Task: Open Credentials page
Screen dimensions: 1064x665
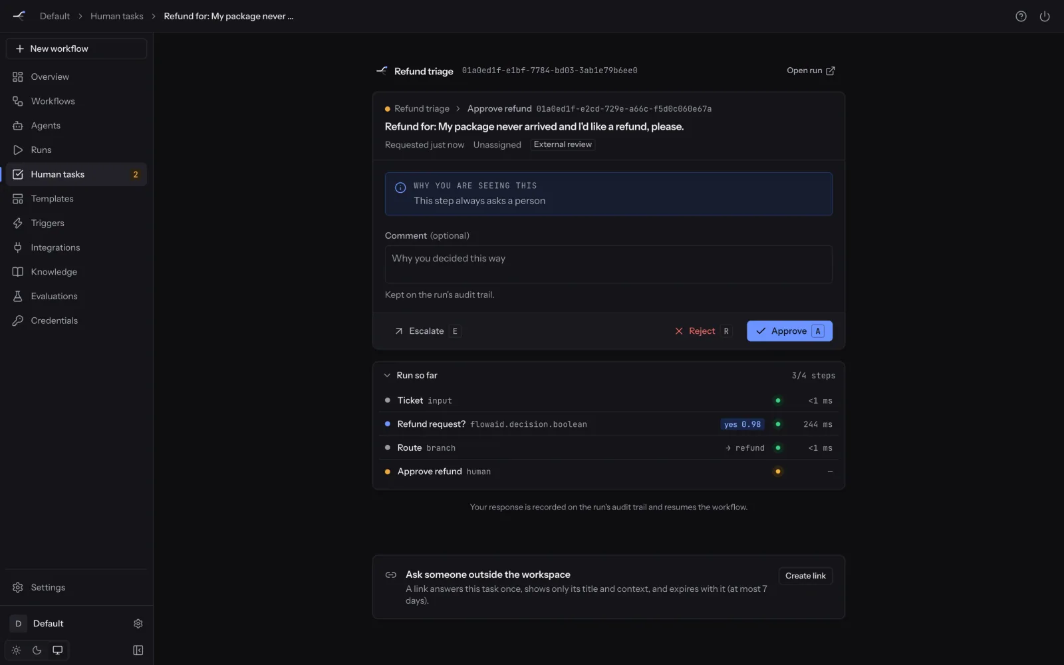Action: tap(76, 321)
